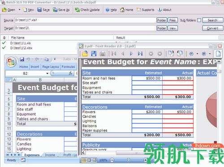Screen dimensions: 224x167
Task: Go to Home in the toolbar
Action: (x=126, y=10)
